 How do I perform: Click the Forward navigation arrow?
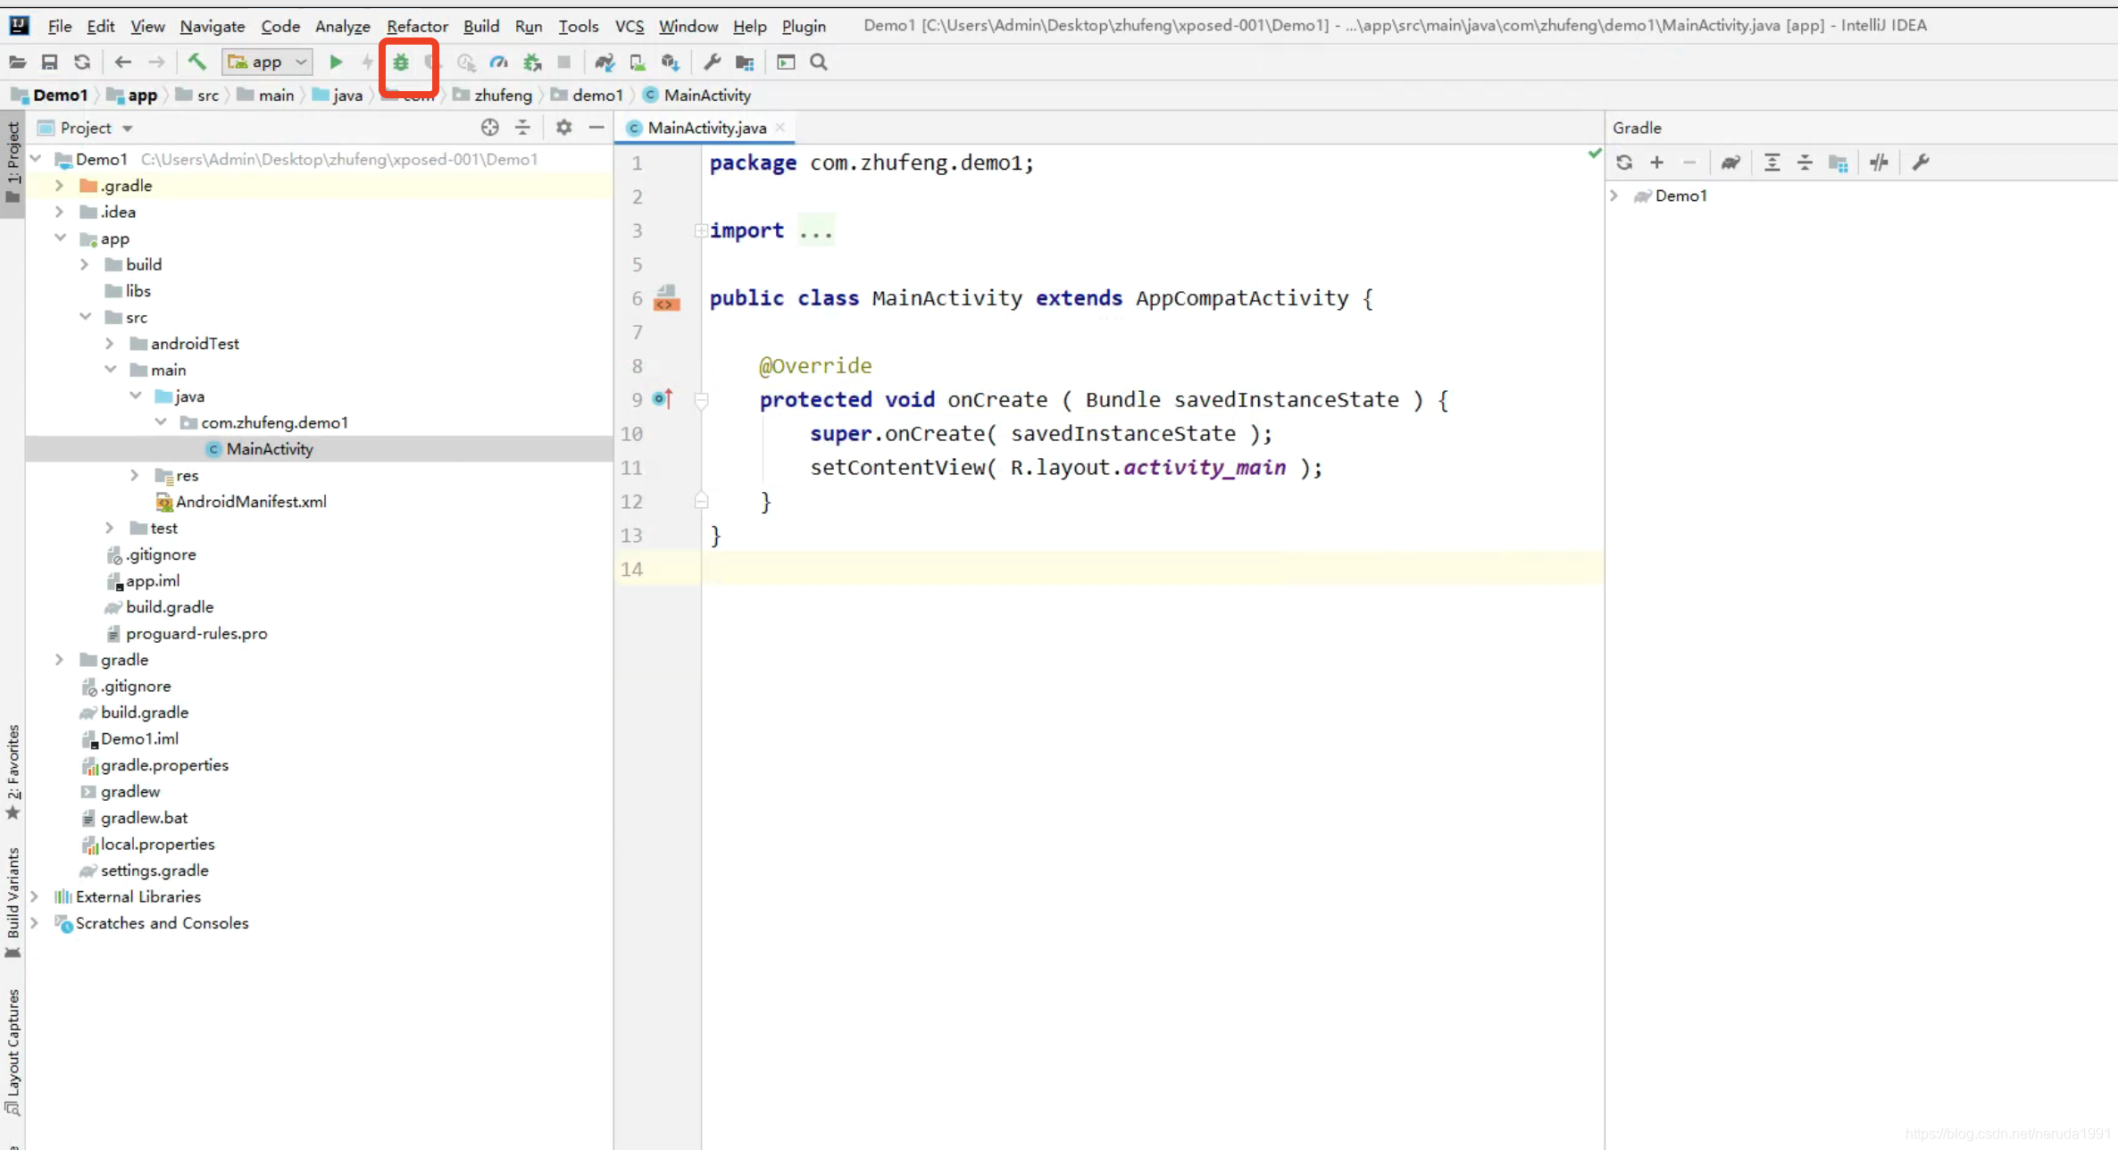point(156,62)
